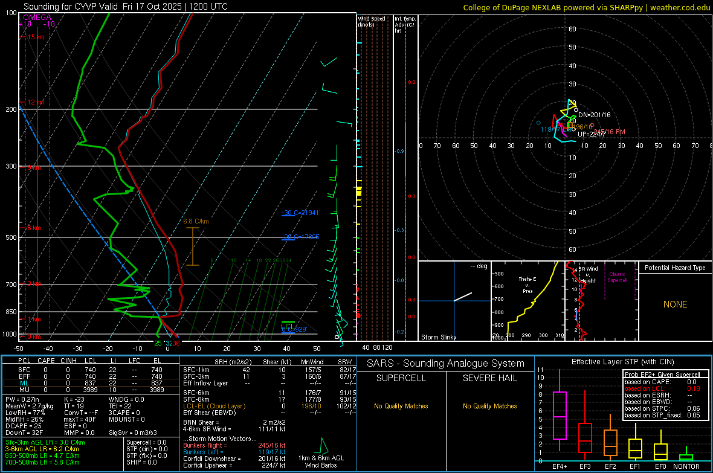The width and height of the screenshot is (713, 473).
Task: Click the Eff Shear (EBWD) row
Action: click(269, 413)
